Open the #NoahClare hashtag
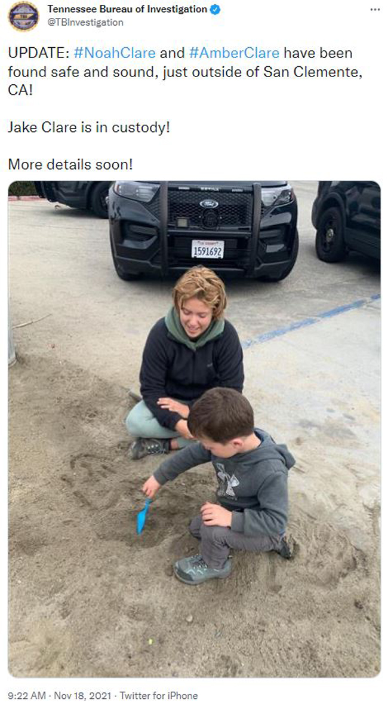The height and width of the screenshot is (709, 388). click(x=114, y=53)
